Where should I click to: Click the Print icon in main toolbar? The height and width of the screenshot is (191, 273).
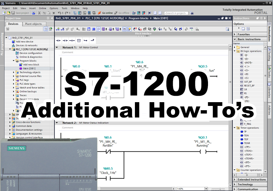coord(34,13)
